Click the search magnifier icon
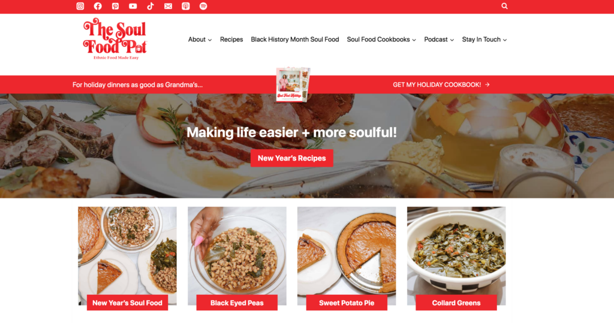The height and width of the screenshot is (323, 614). [x=504, y=6]
